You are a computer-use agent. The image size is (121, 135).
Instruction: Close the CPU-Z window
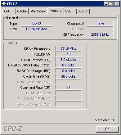pyautogui.click(x=117, y=4)
